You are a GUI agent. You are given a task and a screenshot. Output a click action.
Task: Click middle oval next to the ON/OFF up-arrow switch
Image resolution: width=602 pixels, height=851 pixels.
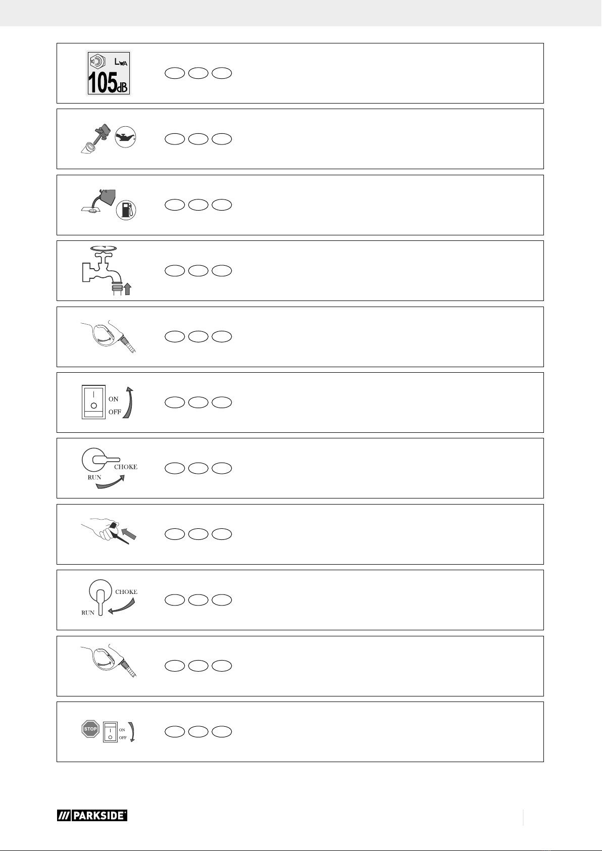[x=198, y=403]
